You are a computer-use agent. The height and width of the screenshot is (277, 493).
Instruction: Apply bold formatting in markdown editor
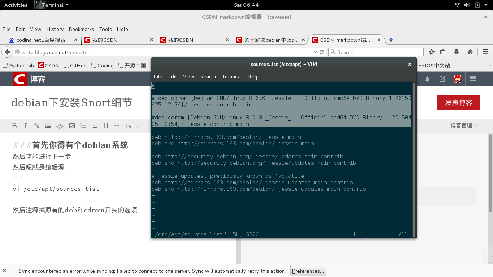(x=14, y=126)
